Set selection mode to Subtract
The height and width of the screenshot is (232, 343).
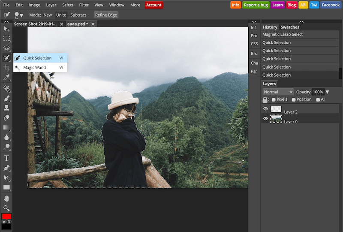tap(78, 15)
